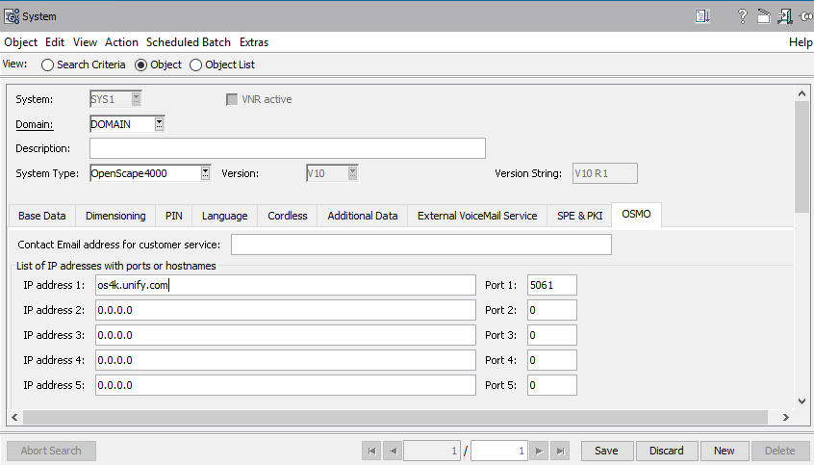Open the Domain dropdown

[x=160, y=124]
